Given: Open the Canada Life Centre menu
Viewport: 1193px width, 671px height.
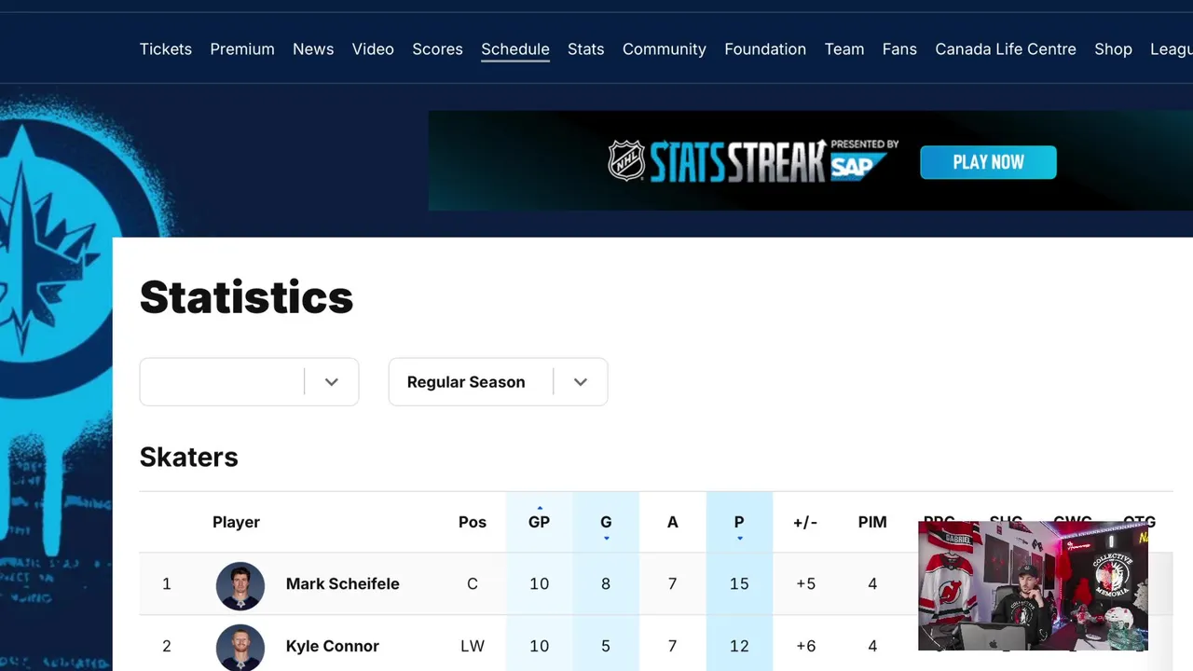Looking at the screenshot, I should point(1006,49).
